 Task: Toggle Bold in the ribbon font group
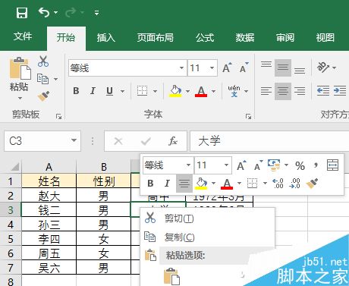click(76, 91)
